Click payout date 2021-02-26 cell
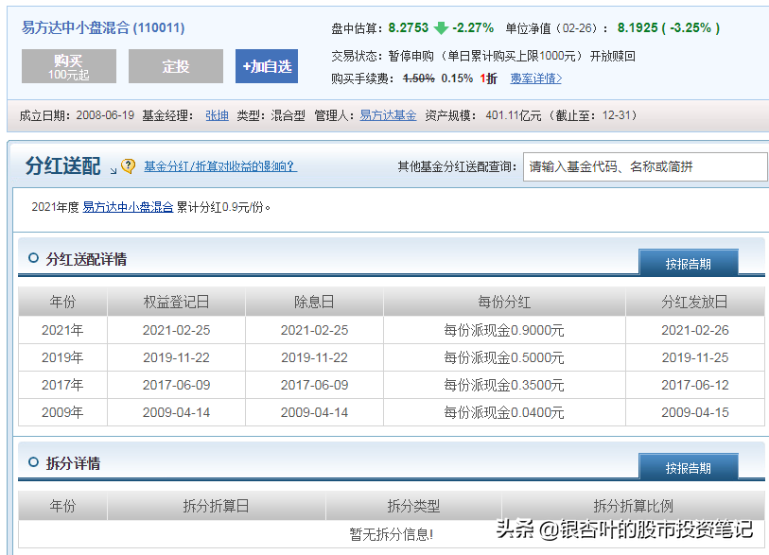This screenshot has width=769, height=555. click(695, 330)
